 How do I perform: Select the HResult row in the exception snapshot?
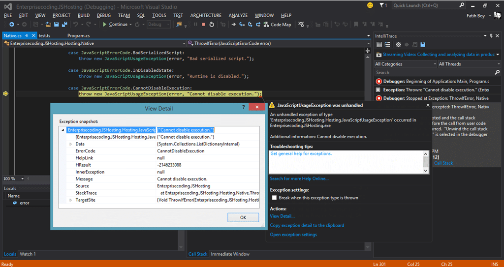[159, 165]
